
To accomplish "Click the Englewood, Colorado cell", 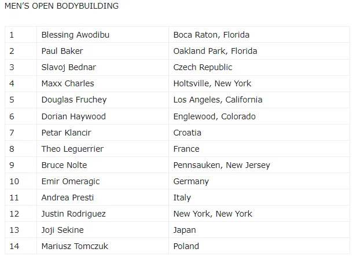I will point(214,116).
